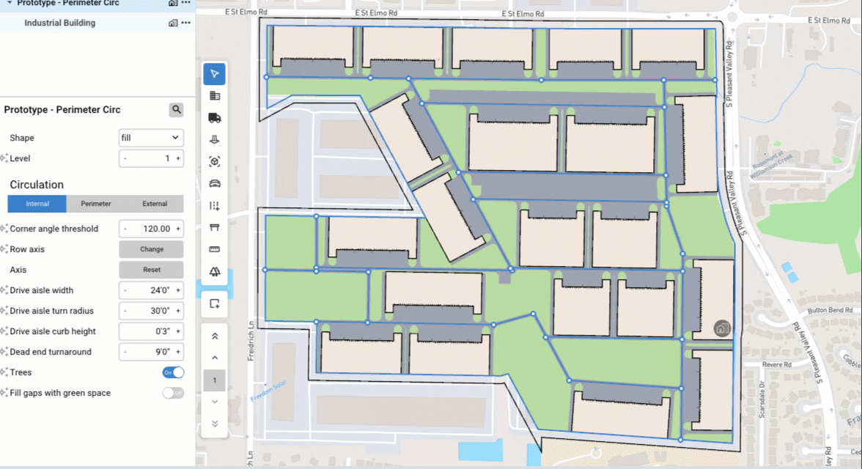Increase Drive aisle turn radius
Image resolution: width=862 pixels, height=469 pixels.
click(x=178, y=311)
